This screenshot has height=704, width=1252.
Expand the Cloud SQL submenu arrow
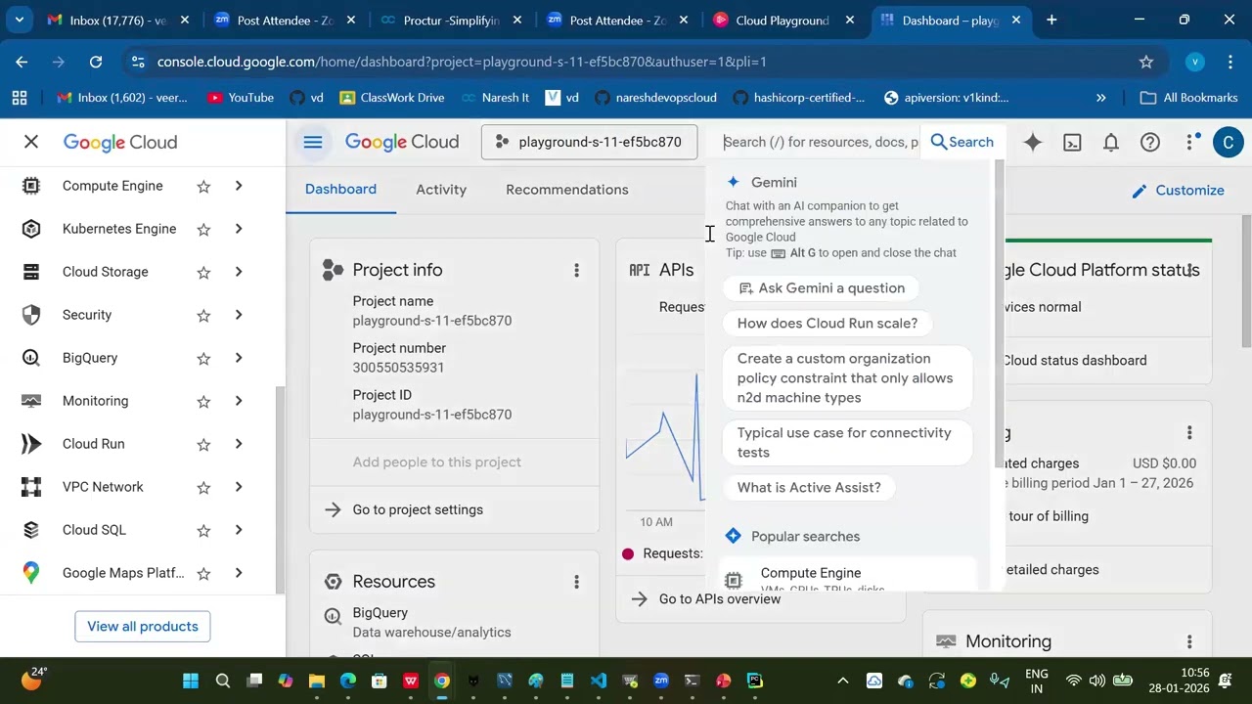(238, 530)
